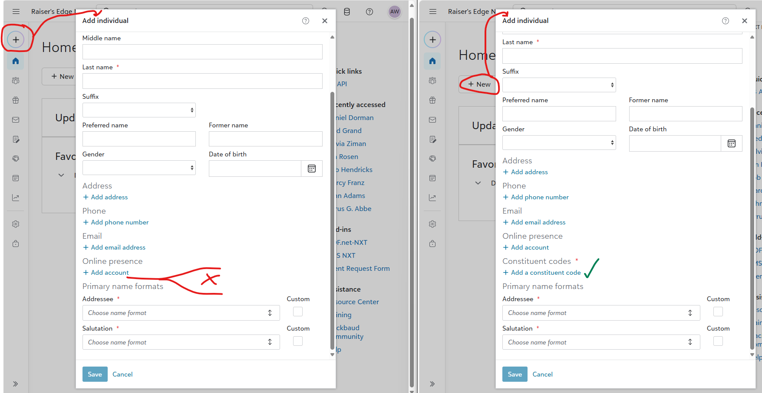Open Addressee name format dropdown, right dialog

point(601,313)
